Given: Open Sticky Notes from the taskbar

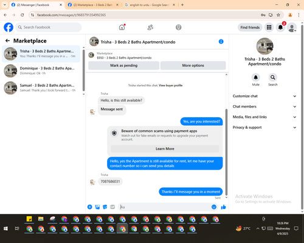Looking at the screenshot, I should tap(29, 219).
